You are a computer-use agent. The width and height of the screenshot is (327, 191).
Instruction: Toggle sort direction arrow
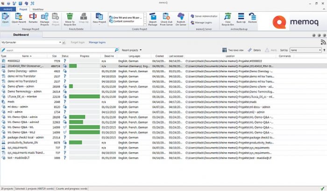tap(324, 50)
